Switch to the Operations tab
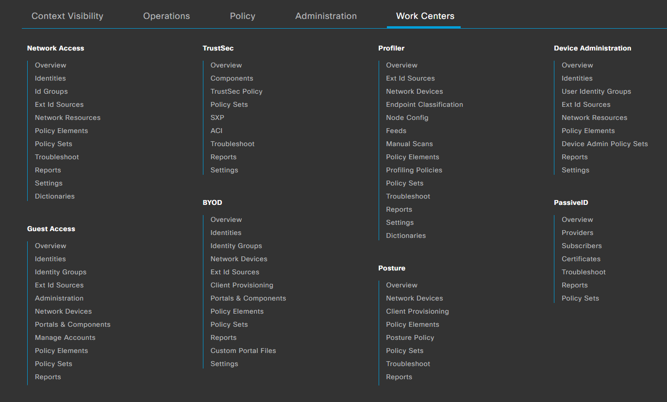The width and height of the screenshot is (667, 402). 167,16
